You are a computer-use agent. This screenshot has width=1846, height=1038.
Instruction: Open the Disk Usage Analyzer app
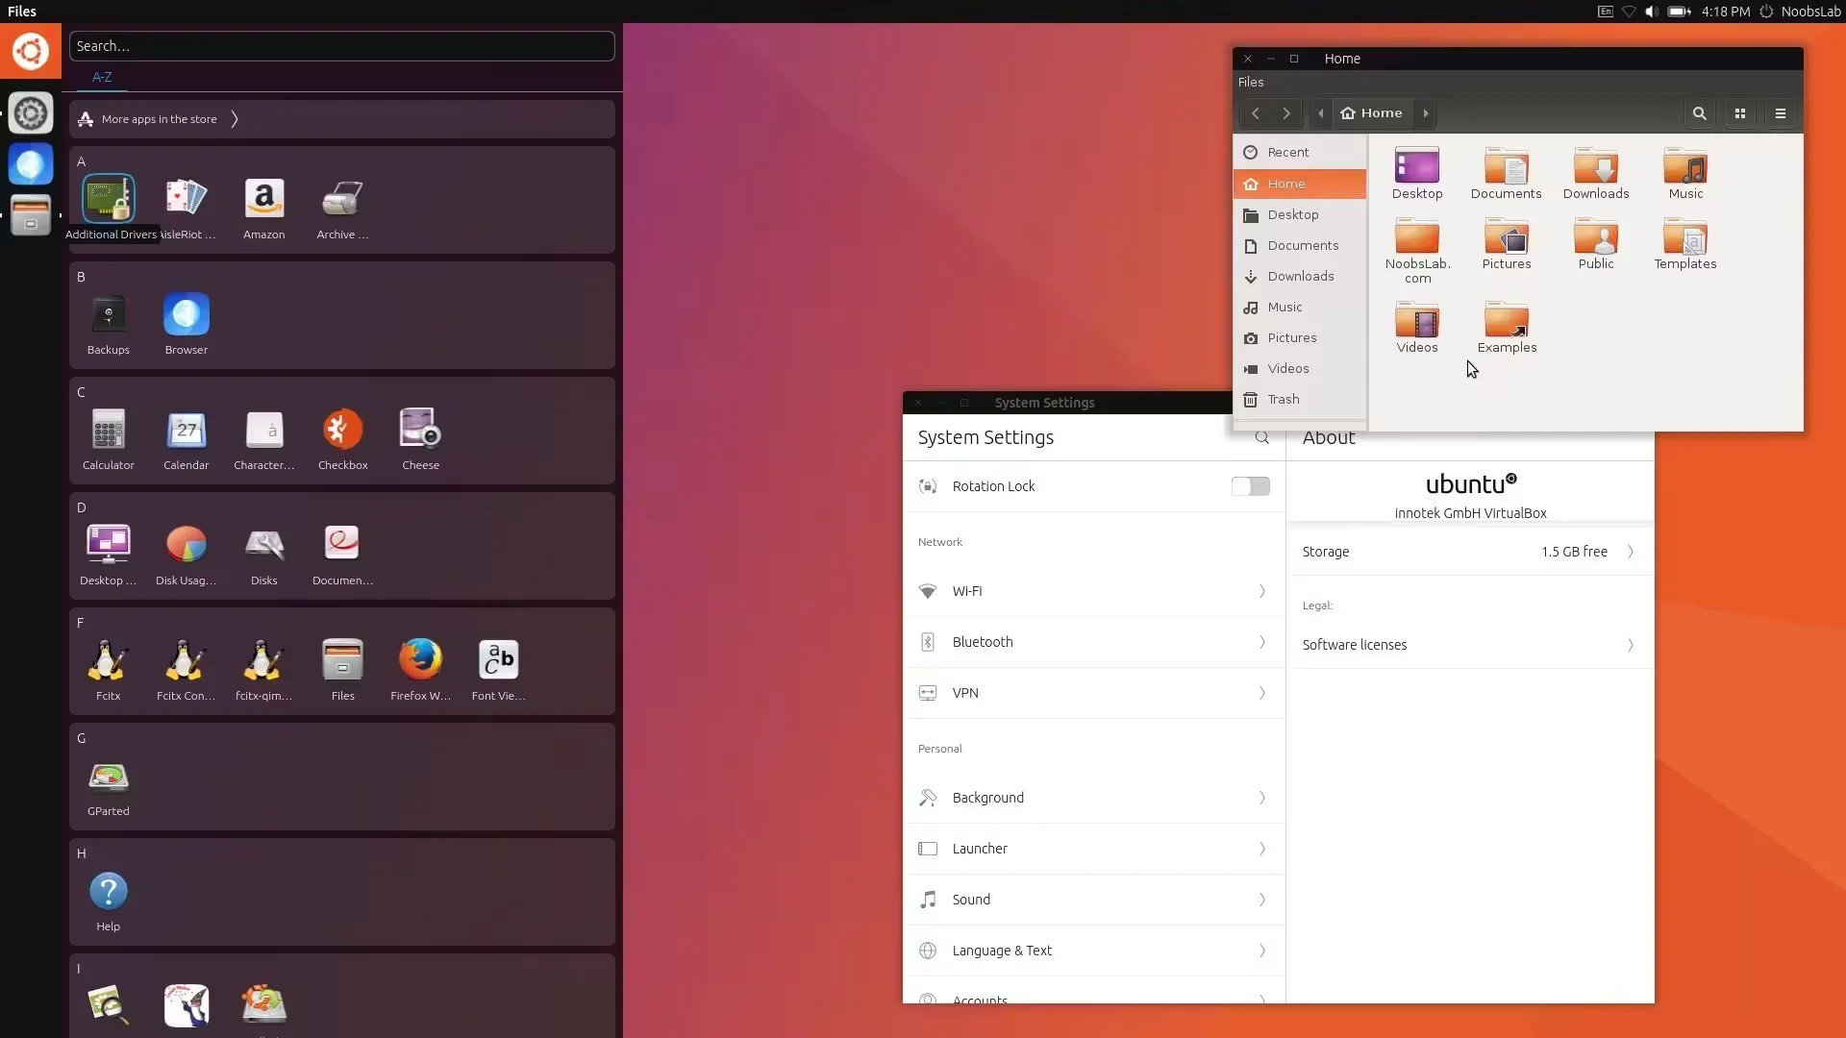186,546
